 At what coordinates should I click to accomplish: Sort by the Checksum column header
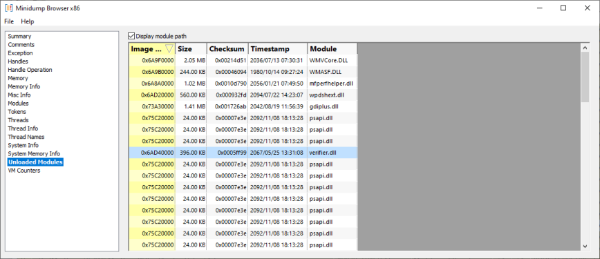[x=228, y=49]
